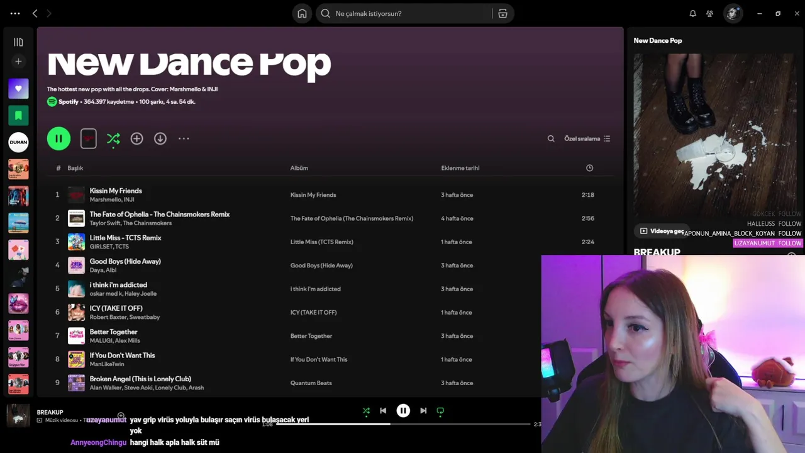Click the Better Together album cover thumbnail

coord(76,336)
